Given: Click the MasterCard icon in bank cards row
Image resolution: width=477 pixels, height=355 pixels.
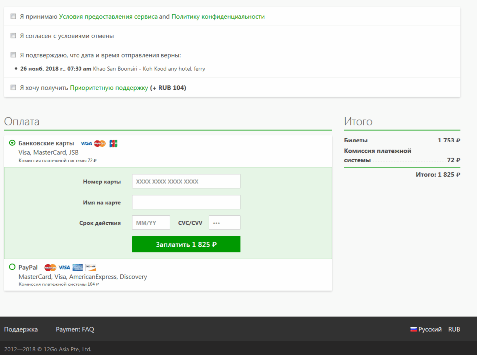Looking at the screenshot, I should pyautogui.click(x=100, y=143).
